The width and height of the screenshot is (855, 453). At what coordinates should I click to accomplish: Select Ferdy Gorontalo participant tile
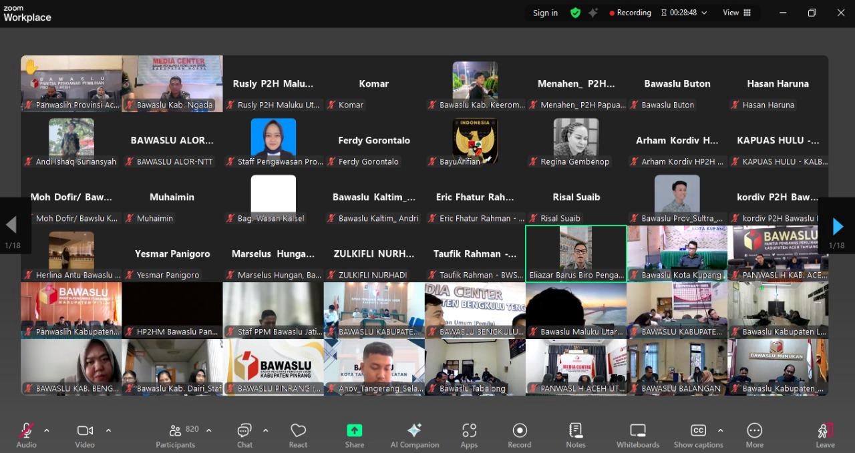click(x=374, y=140)
